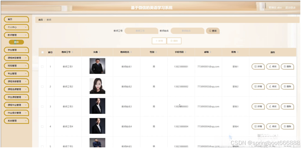Click 修改 for 教师姓名4 row
The width and height of the screenshot is (301, 148).
pyautogui.click(x=273, y=126)
